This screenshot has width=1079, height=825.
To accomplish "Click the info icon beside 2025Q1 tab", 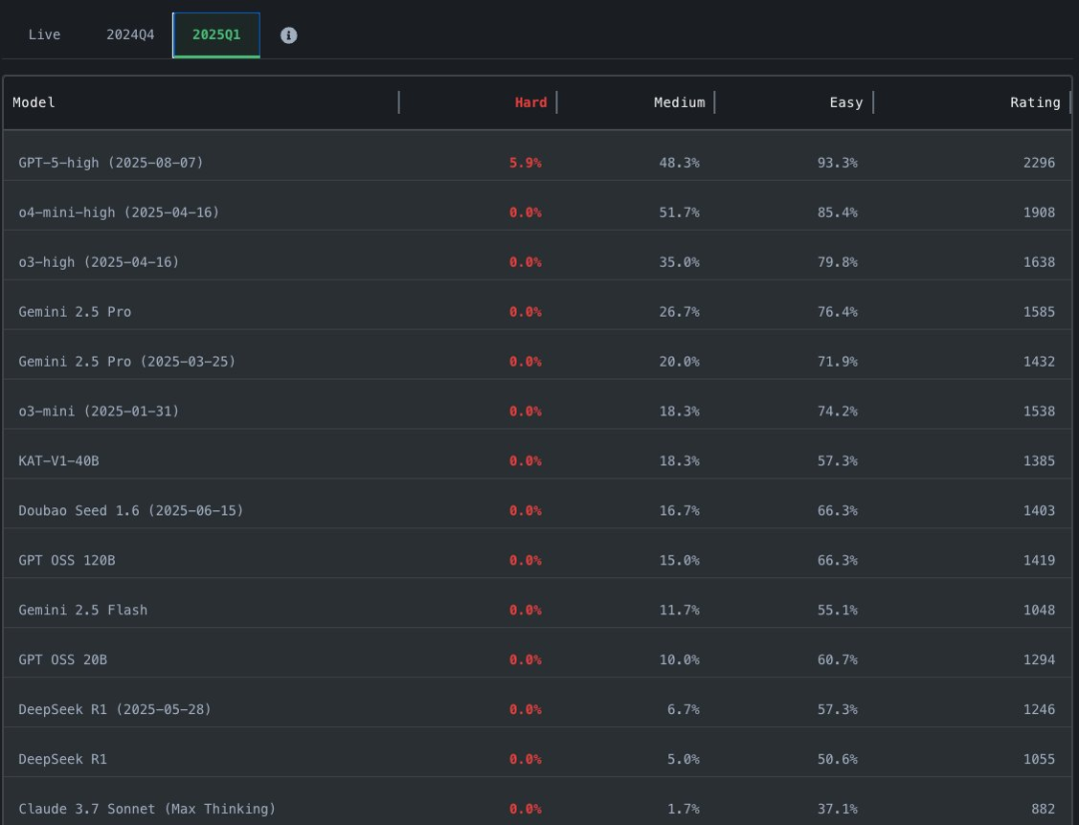I will tap(289, 35).
